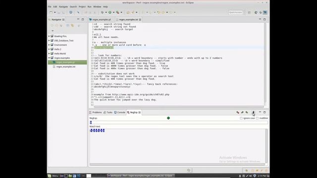Enable the multiline checkbox
Screen dimensions: 317x178
(x=257, y=118)
